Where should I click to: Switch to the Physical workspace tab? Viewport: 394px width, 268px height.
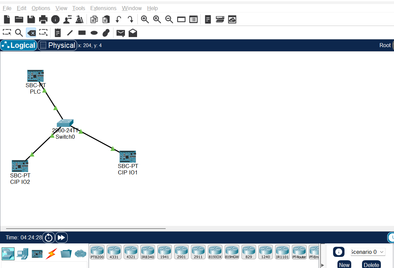pos(57,45)
